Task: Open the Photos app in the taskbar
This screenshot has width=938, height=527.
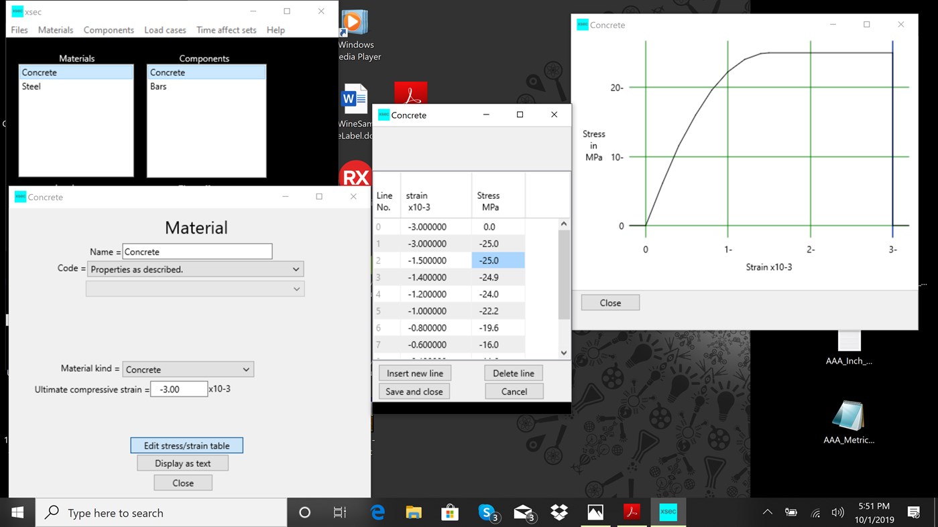Action: click(595, 512)
